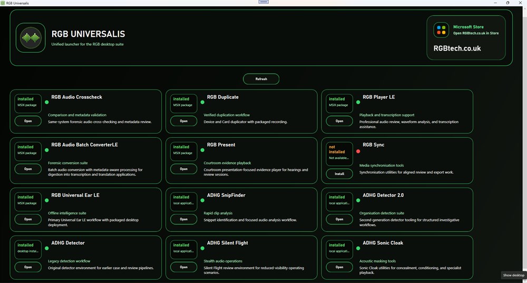Click the ADHG Detector 2.0 title

(383, 195)
